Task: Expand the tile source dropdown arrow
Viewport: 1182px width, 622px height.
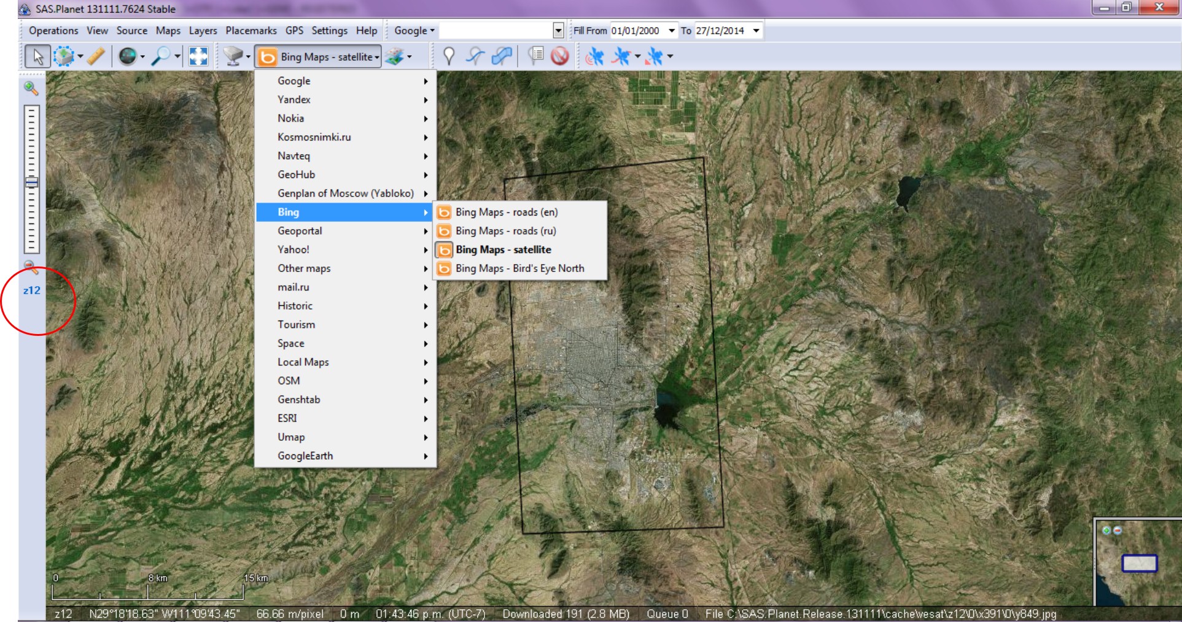Action: (248, 57)
